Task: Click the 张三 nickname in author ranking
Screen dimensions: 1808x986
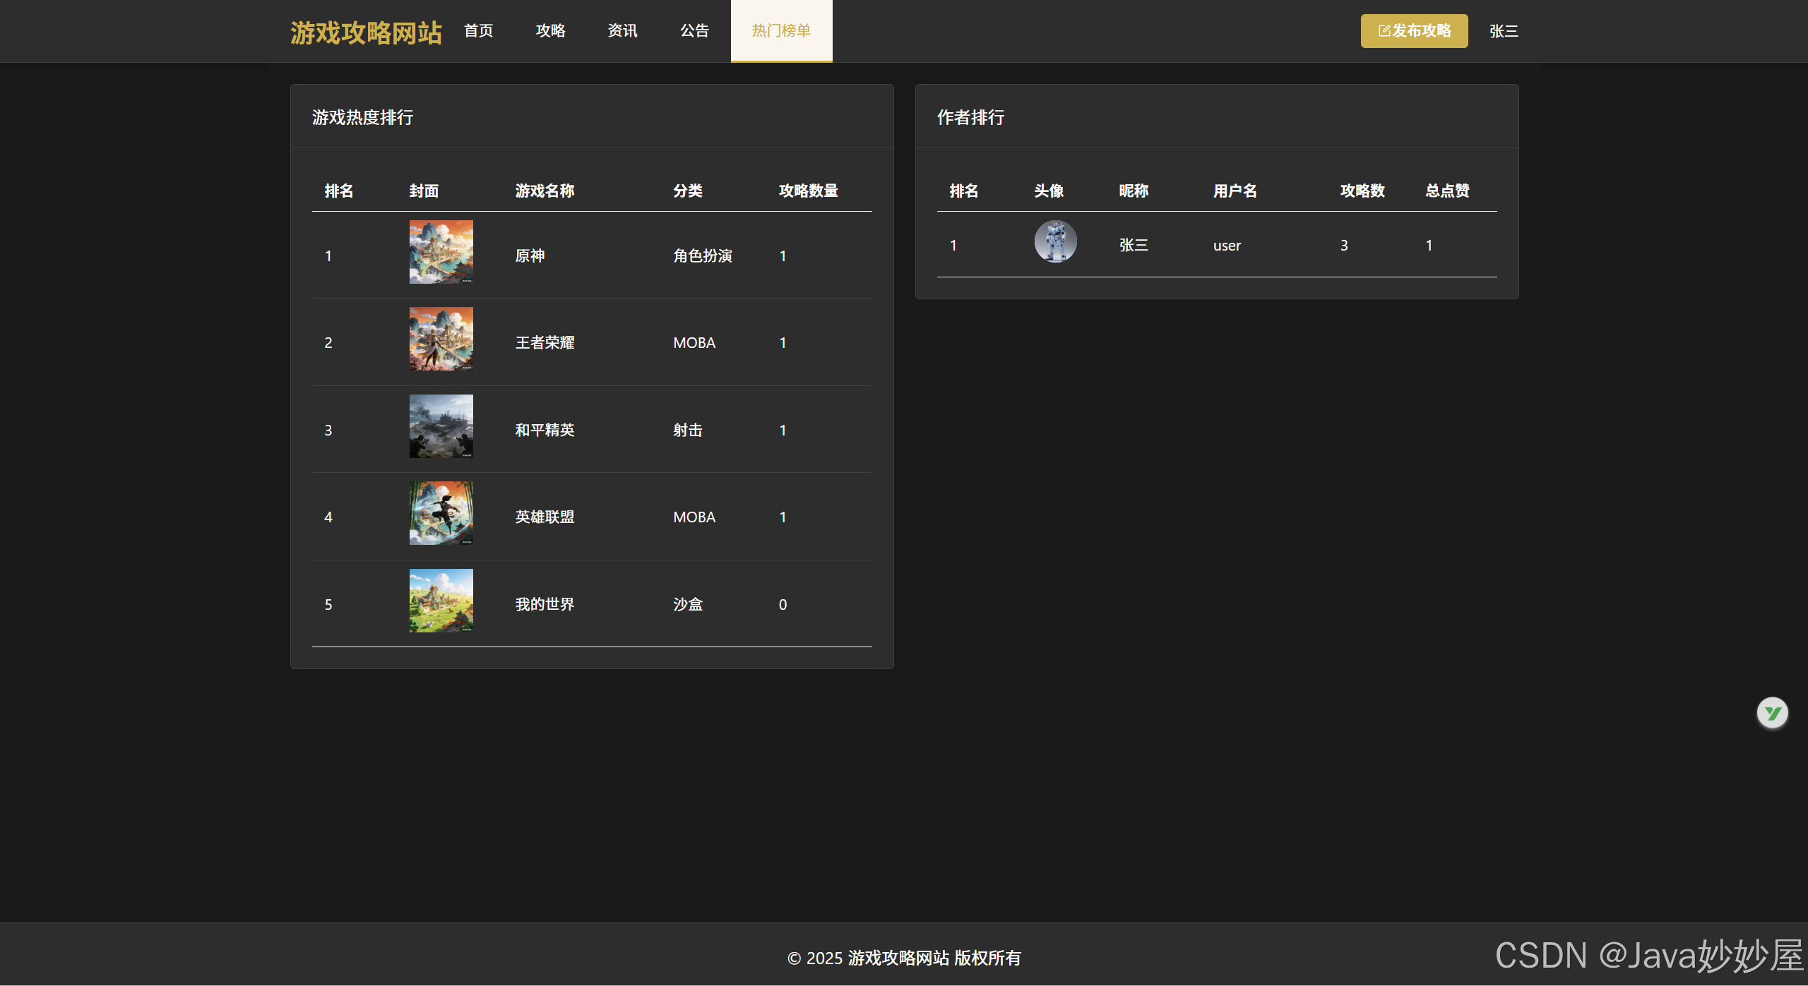Action: (x=1134, y=245)
